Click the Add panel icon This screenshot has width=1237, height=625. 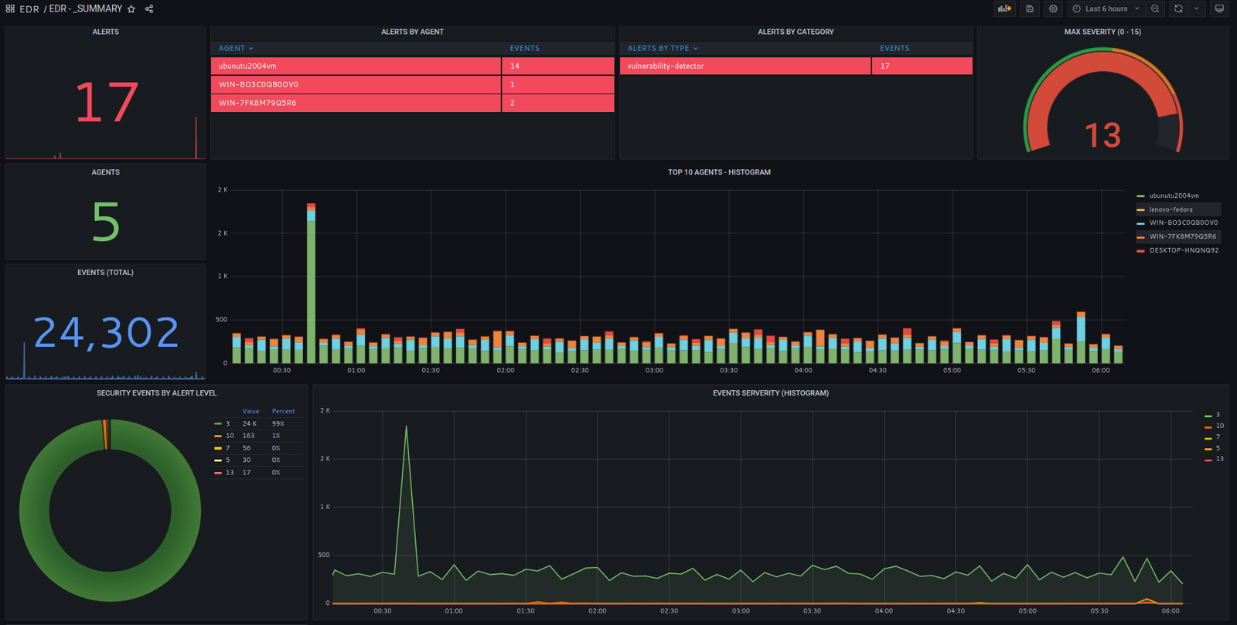1004,8
